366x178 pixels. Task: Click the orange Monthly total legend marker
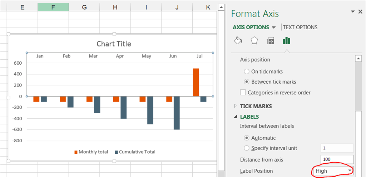(x=76, y=152)
